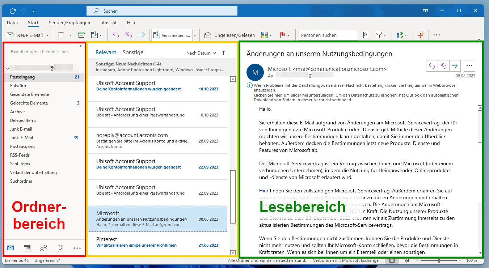
Task: Click the Reply All icon in the reading pane
Action: point(443,66)
